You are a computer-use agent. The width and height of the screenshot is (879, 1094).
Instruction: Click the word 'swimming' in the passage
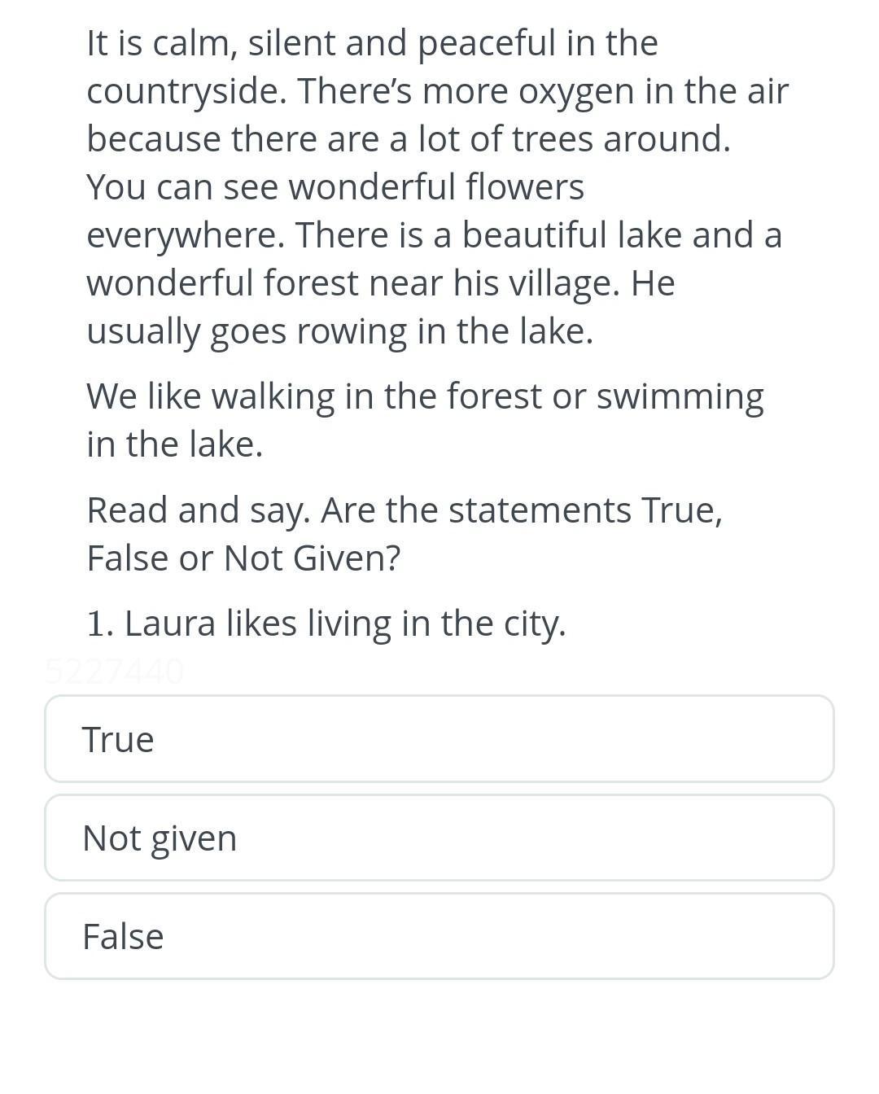click(x=680, y=397)
